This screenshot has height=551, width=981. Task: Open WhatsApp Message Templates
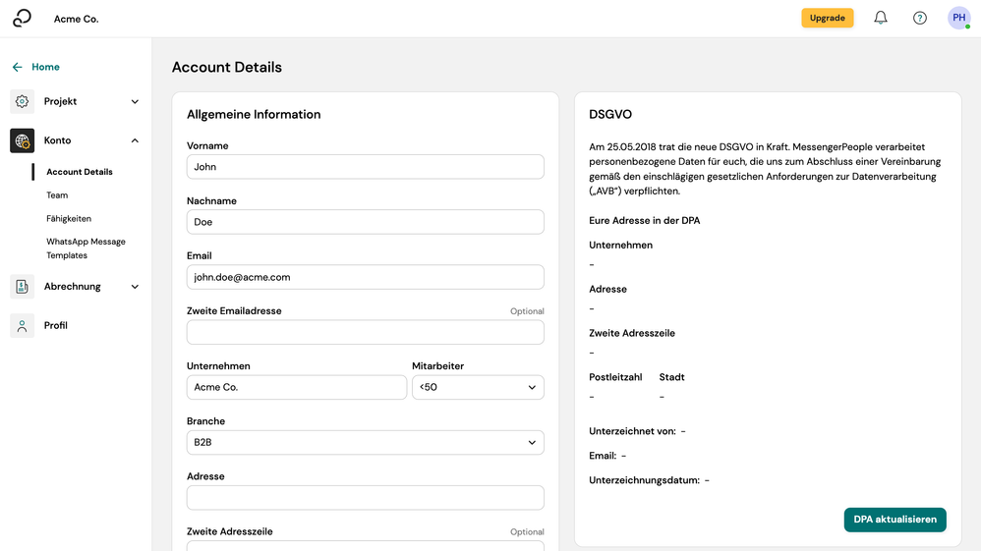pos(86,248)
